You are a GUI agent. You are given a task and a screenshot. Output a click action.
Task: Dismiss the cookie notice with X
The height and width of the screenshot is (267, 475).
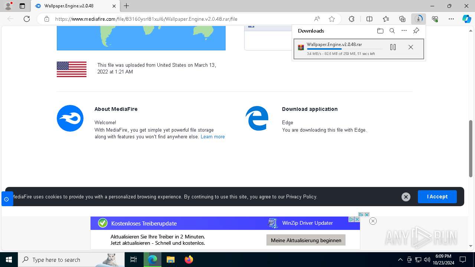click(406, 197)
